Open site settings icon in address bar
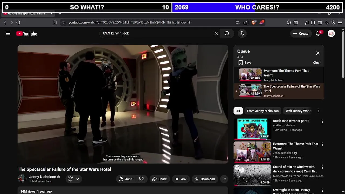 point(64,23)
